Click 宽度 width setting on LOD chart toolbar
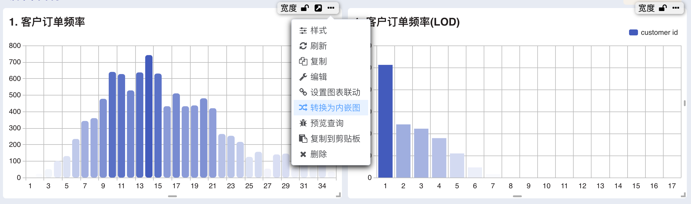691x204 pixels. coord(646,8)
